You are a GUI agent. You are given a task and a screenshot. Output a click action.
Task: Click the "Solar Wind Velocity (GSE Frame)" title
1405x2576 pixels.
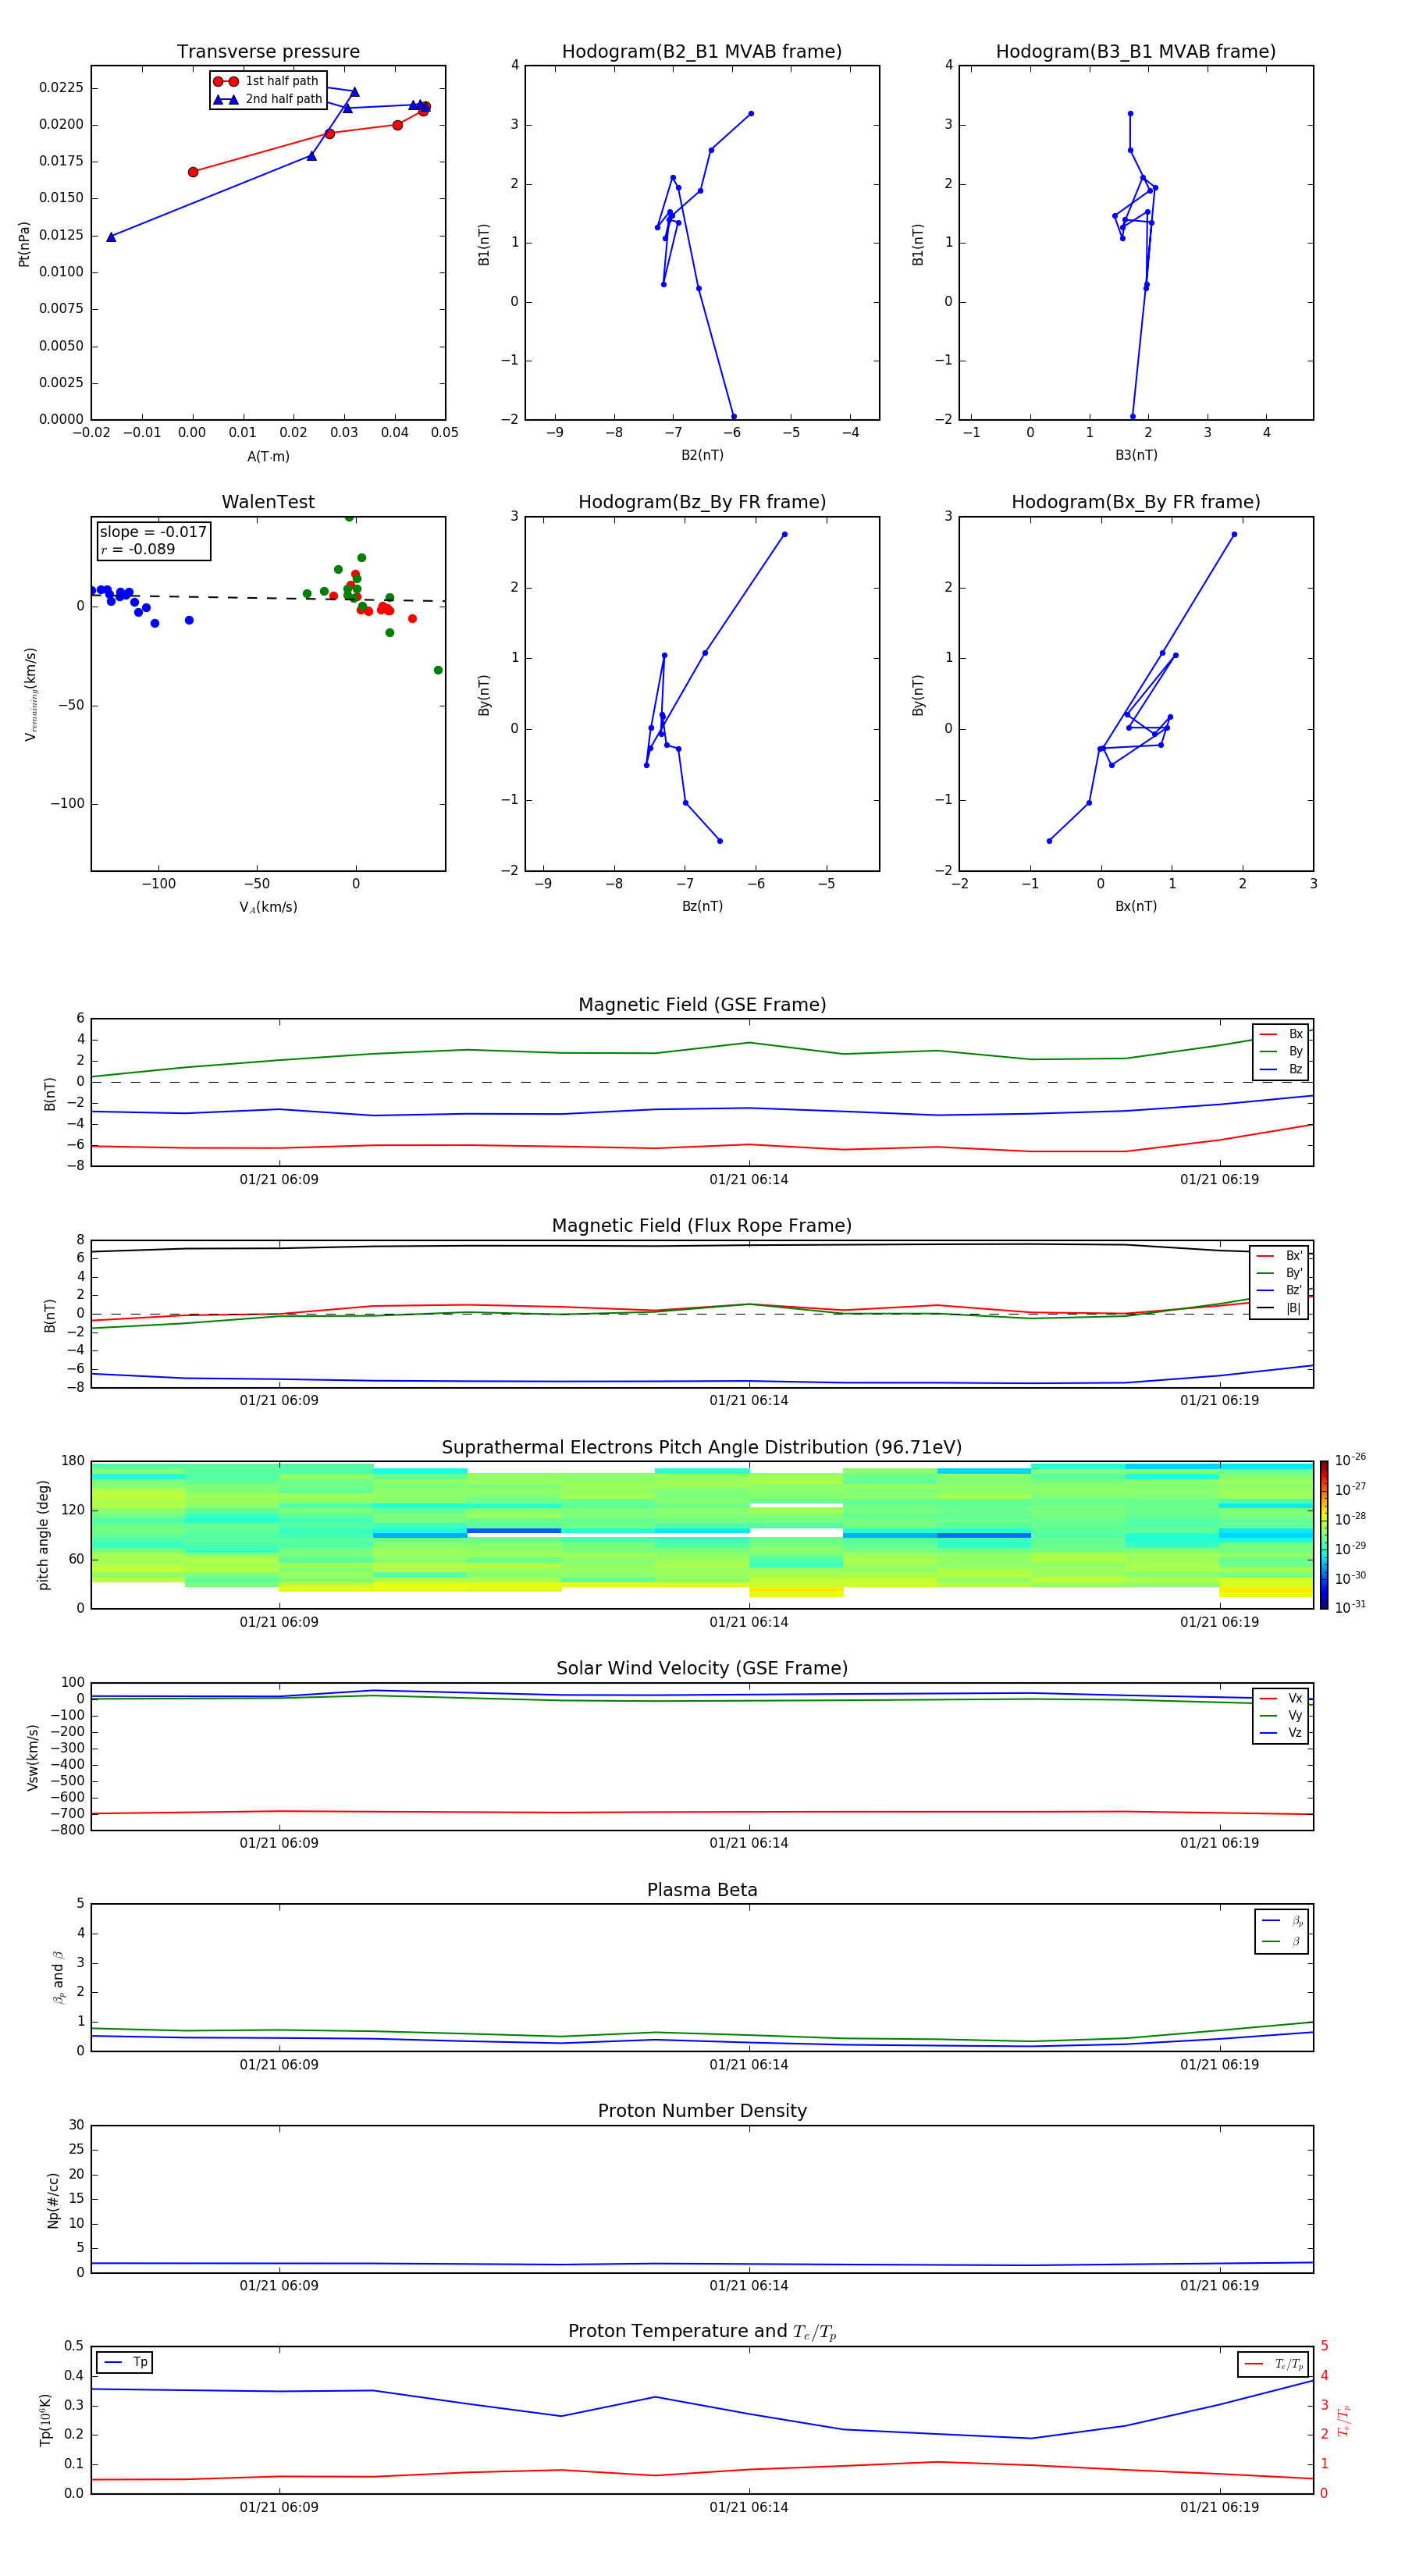702,1669
